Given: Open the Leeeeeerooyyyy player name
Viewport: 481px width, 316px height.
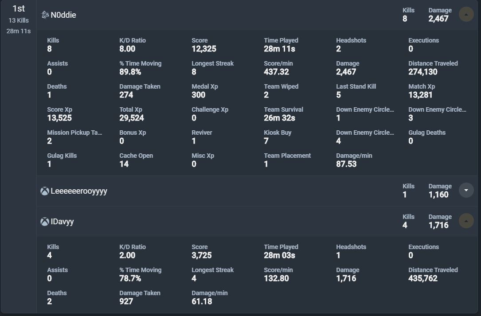Looking at the screenshot, I should (79, 191).
